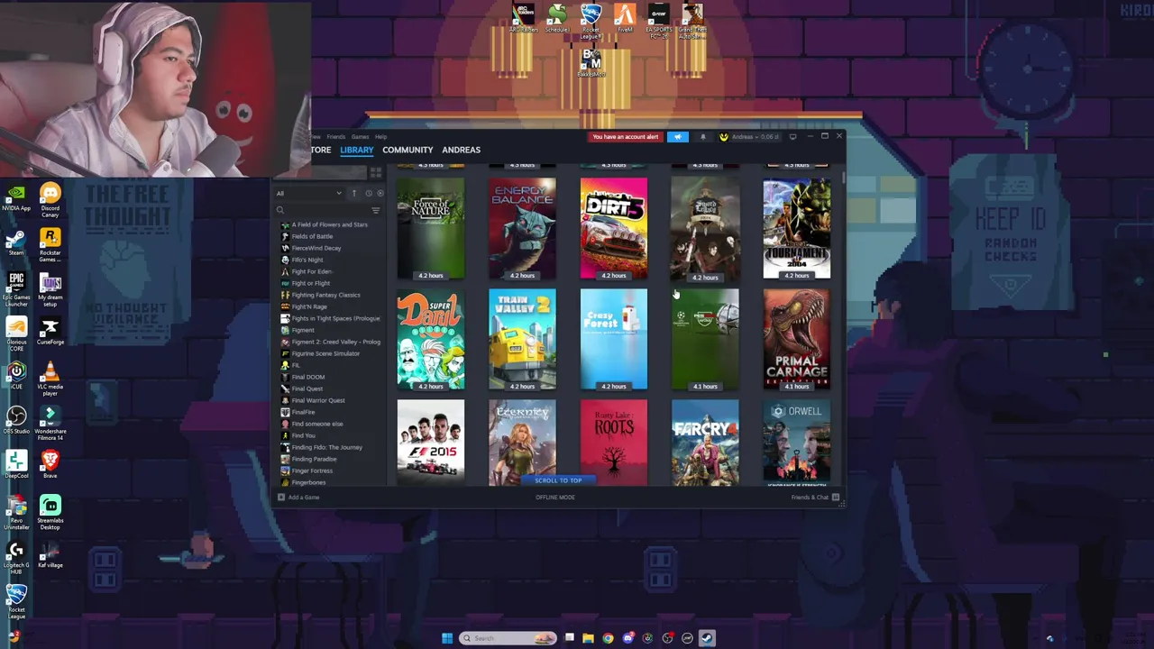Viewport: 1154px width, 649px height.
Task: Open Far Cry 4 game cover
Action: (705, 443)
